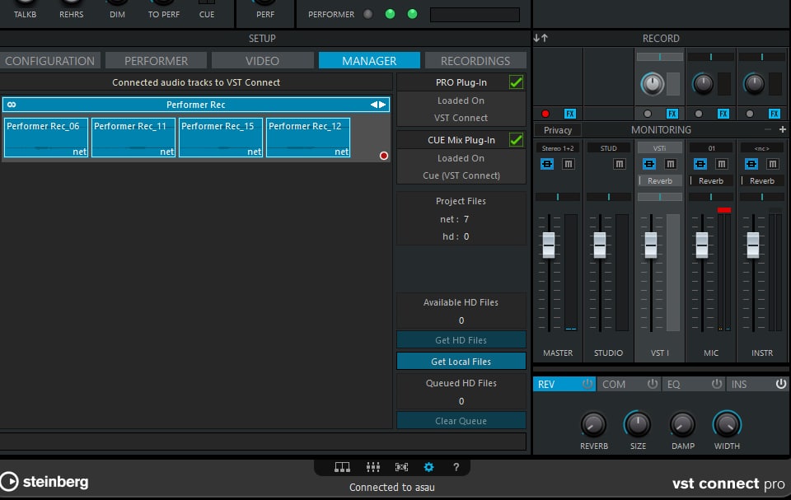Toggle record arm on MIC record channel
The image size is (791, 500).
(x=699, y=114)
